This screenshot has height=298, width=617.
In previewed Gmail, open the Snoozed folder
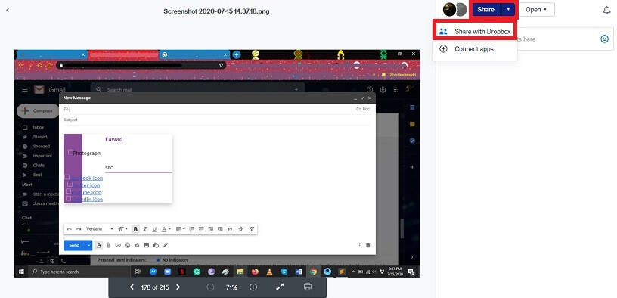point(42,147)
